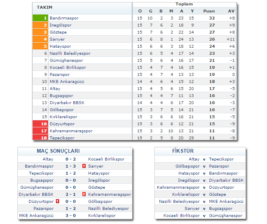Image resolution: width=267 pixels, height=224 pixels.
Task: Click Tepecikspor in the Fikstür list
Action: coord(221,159)
